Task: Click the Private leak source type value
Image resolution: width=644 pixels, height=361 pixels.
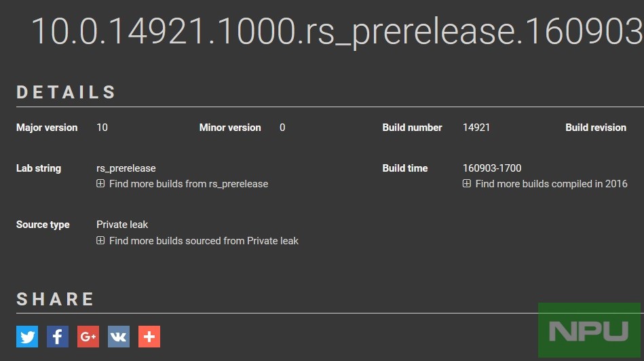Action: 122,225
